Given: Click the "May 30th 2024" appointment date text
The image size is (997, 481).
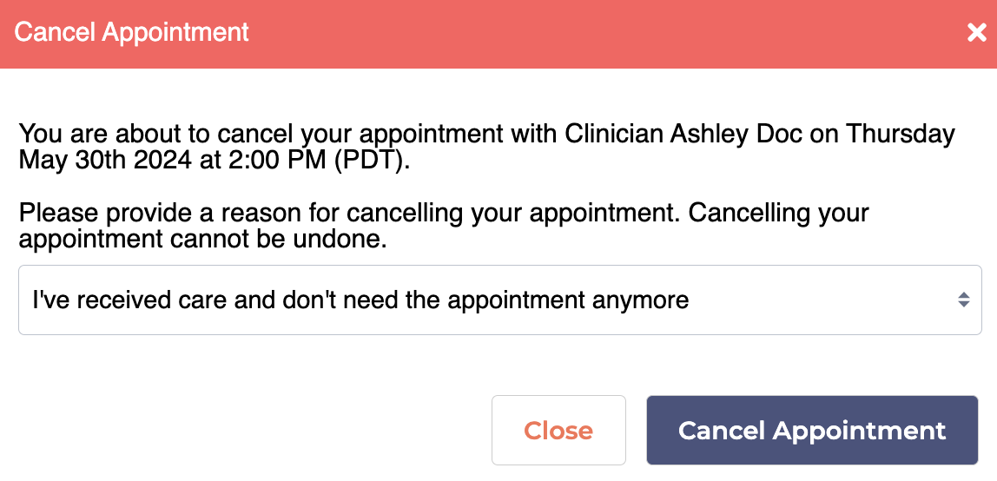Looking at the screenshot, I should pyautogui.click(x=96, y=161).
